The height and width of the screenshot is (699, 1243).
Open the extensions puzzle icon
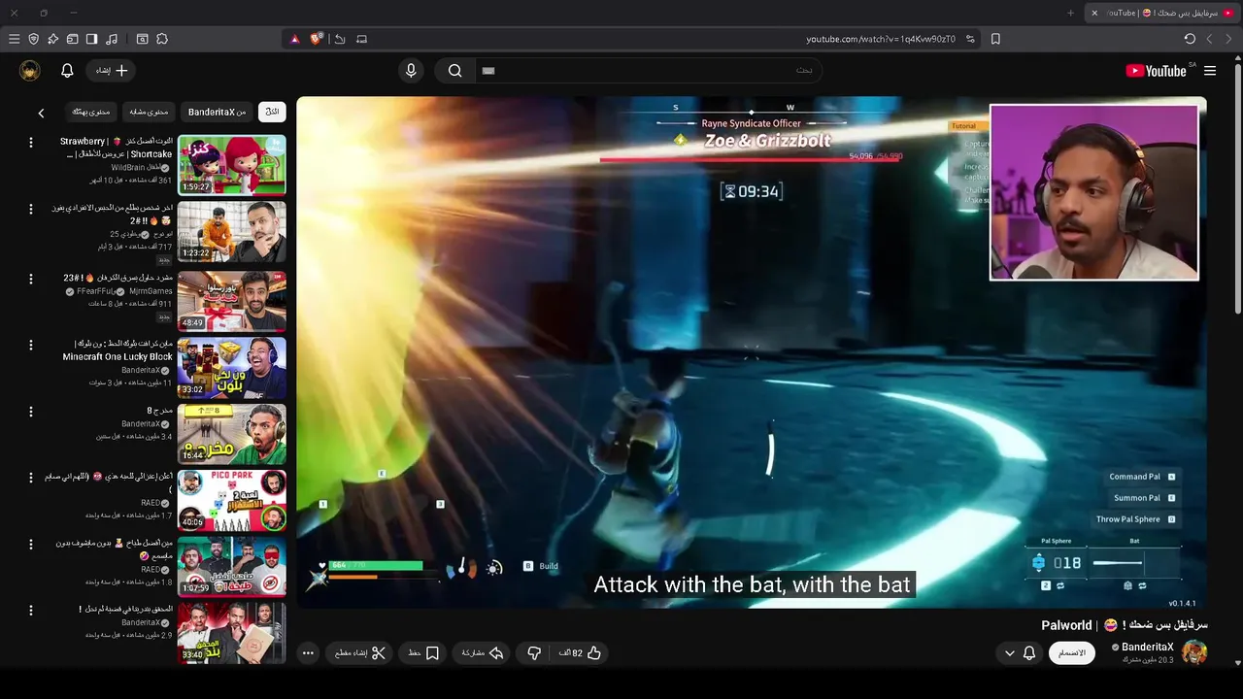pos(162,39)
